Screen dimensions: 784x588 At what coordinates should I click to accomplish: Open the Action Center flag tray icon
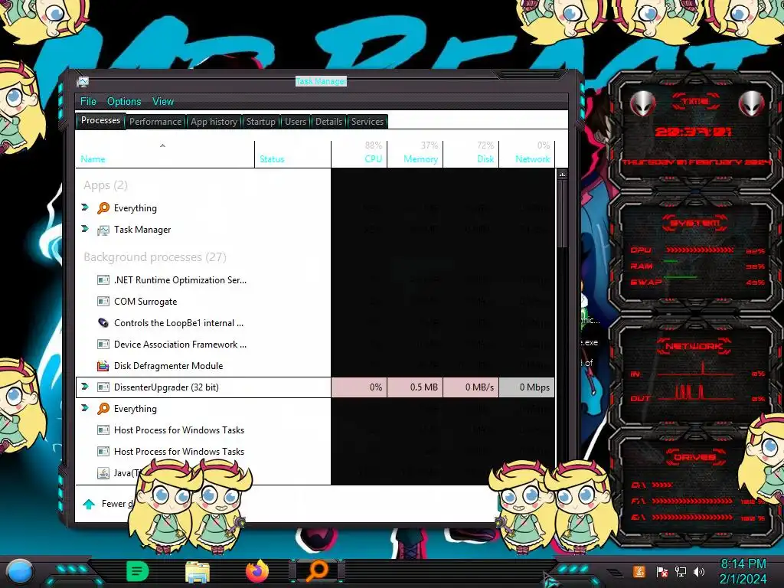coord(662,572)
